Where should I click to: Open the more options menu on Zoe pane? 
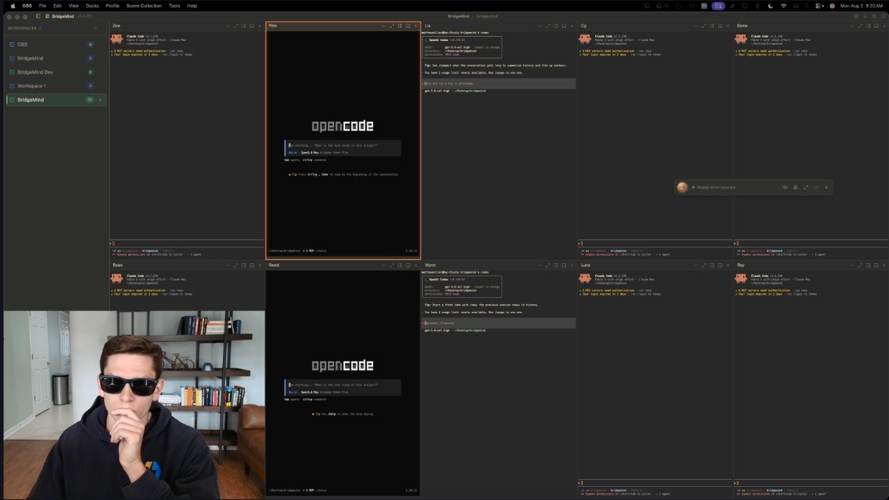(228, 26)
